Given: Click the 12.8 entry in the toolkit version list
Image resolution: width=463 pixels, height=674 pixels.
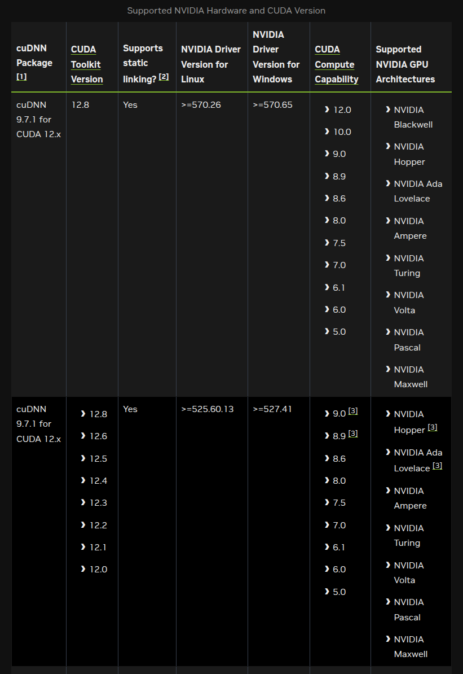Looking at the screenshot, I should [98, 414].
